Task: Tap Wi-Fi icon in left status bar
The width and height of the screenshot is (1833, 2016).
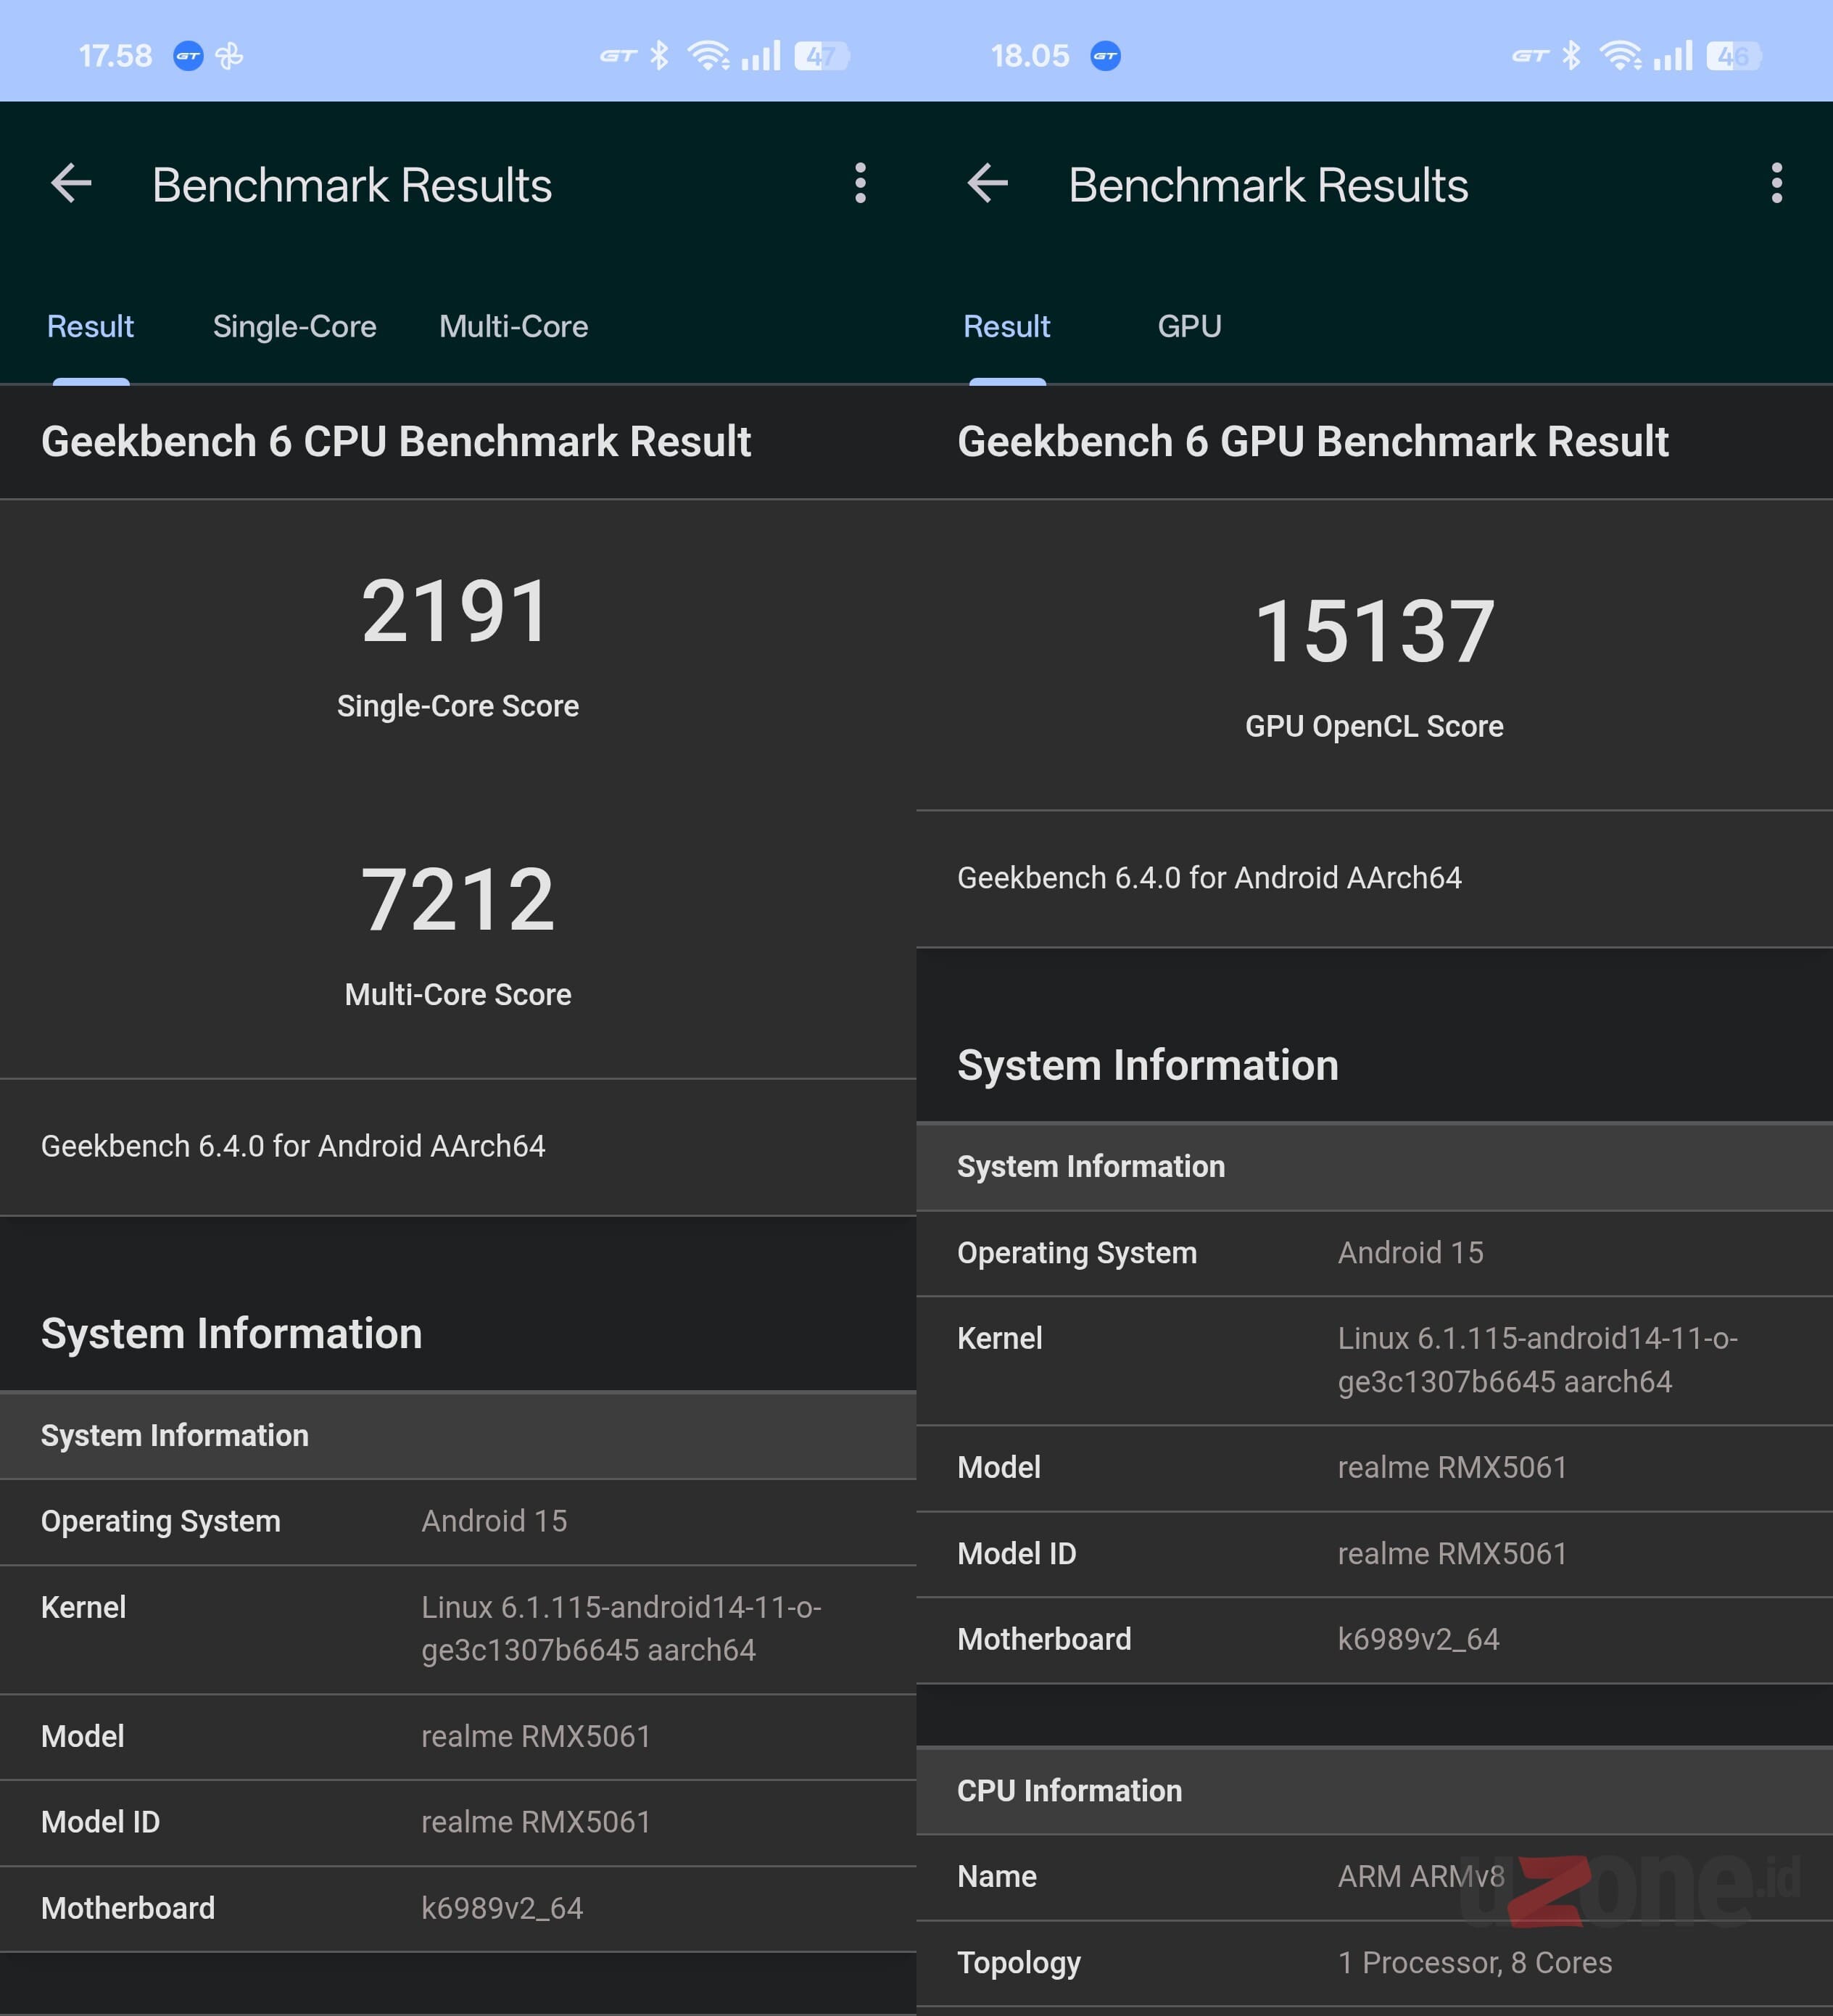Action: (708, 56)
